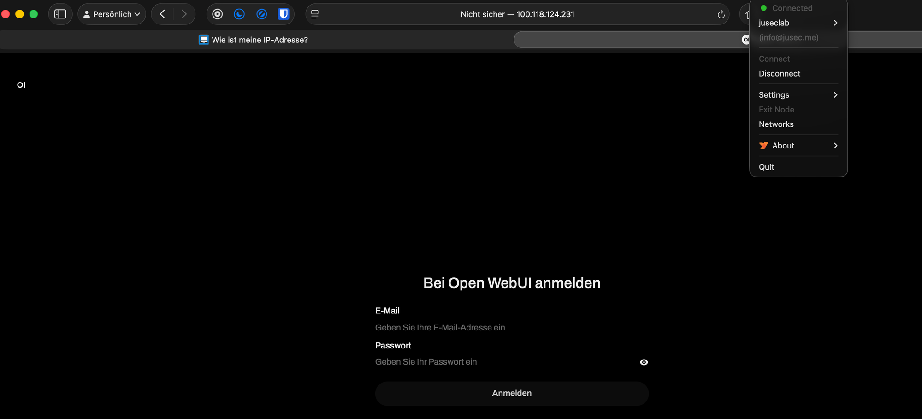Open the 'Wie ist meine IP-Adresse?' tab
This screenshot has height=419, width=922.
254,40
